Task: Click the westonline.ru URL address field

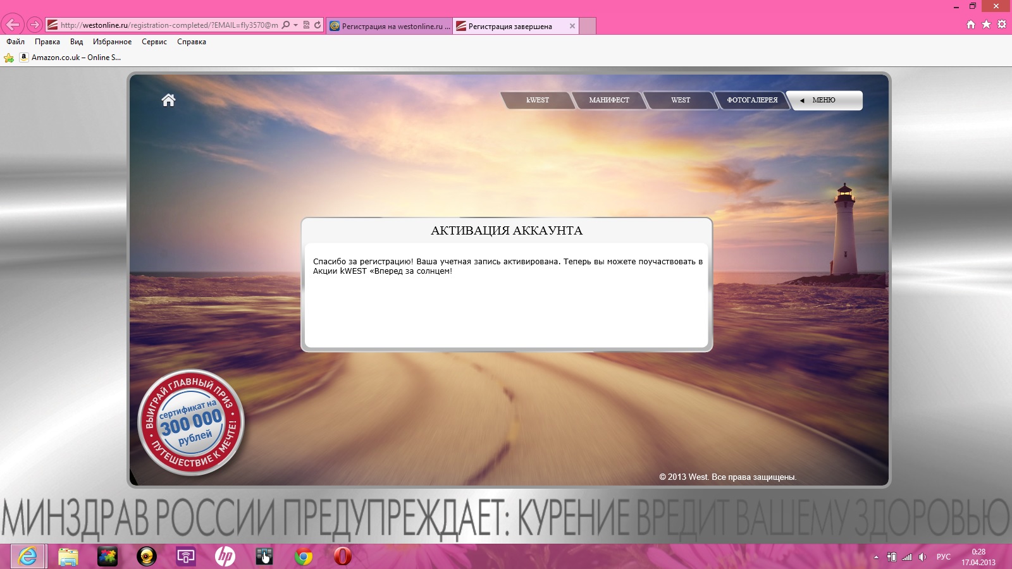Action: click(x=170, y=25)
